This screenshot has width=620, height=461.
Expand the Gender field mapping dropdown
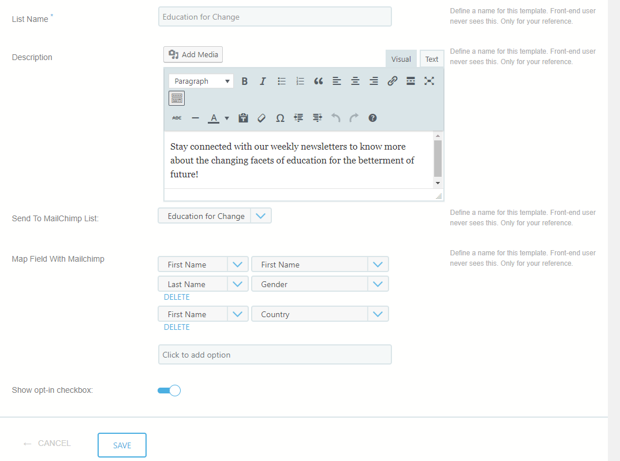(x=378, y=284)
